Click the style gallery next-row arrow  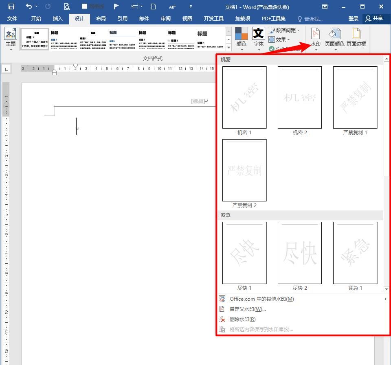[x=228, y=39]
